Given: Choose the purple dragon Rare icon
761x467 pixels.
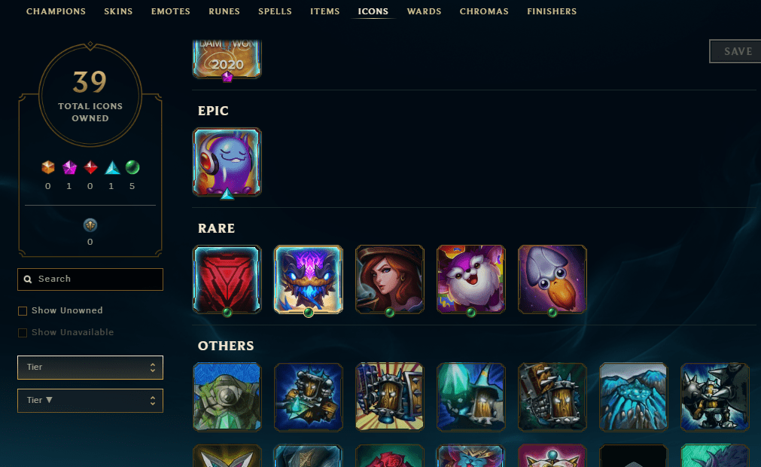Looking at the screenshot, I should click(309, 279).
